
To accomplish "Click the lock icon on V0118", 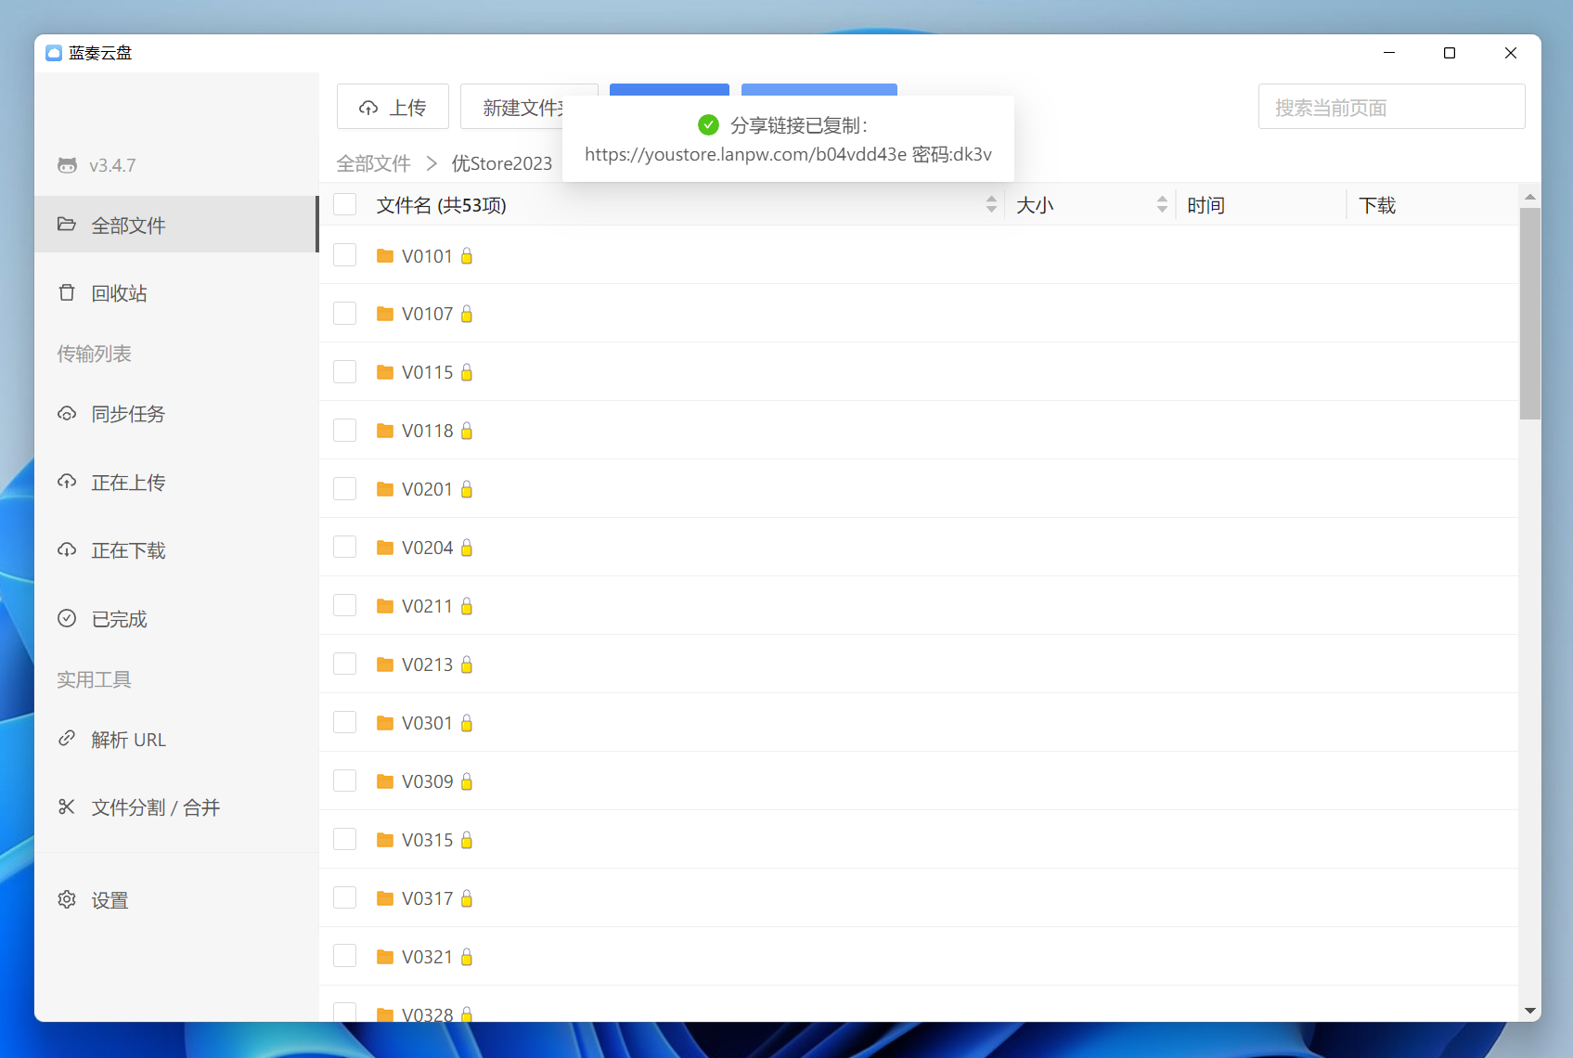I will (x=467, y=431).
